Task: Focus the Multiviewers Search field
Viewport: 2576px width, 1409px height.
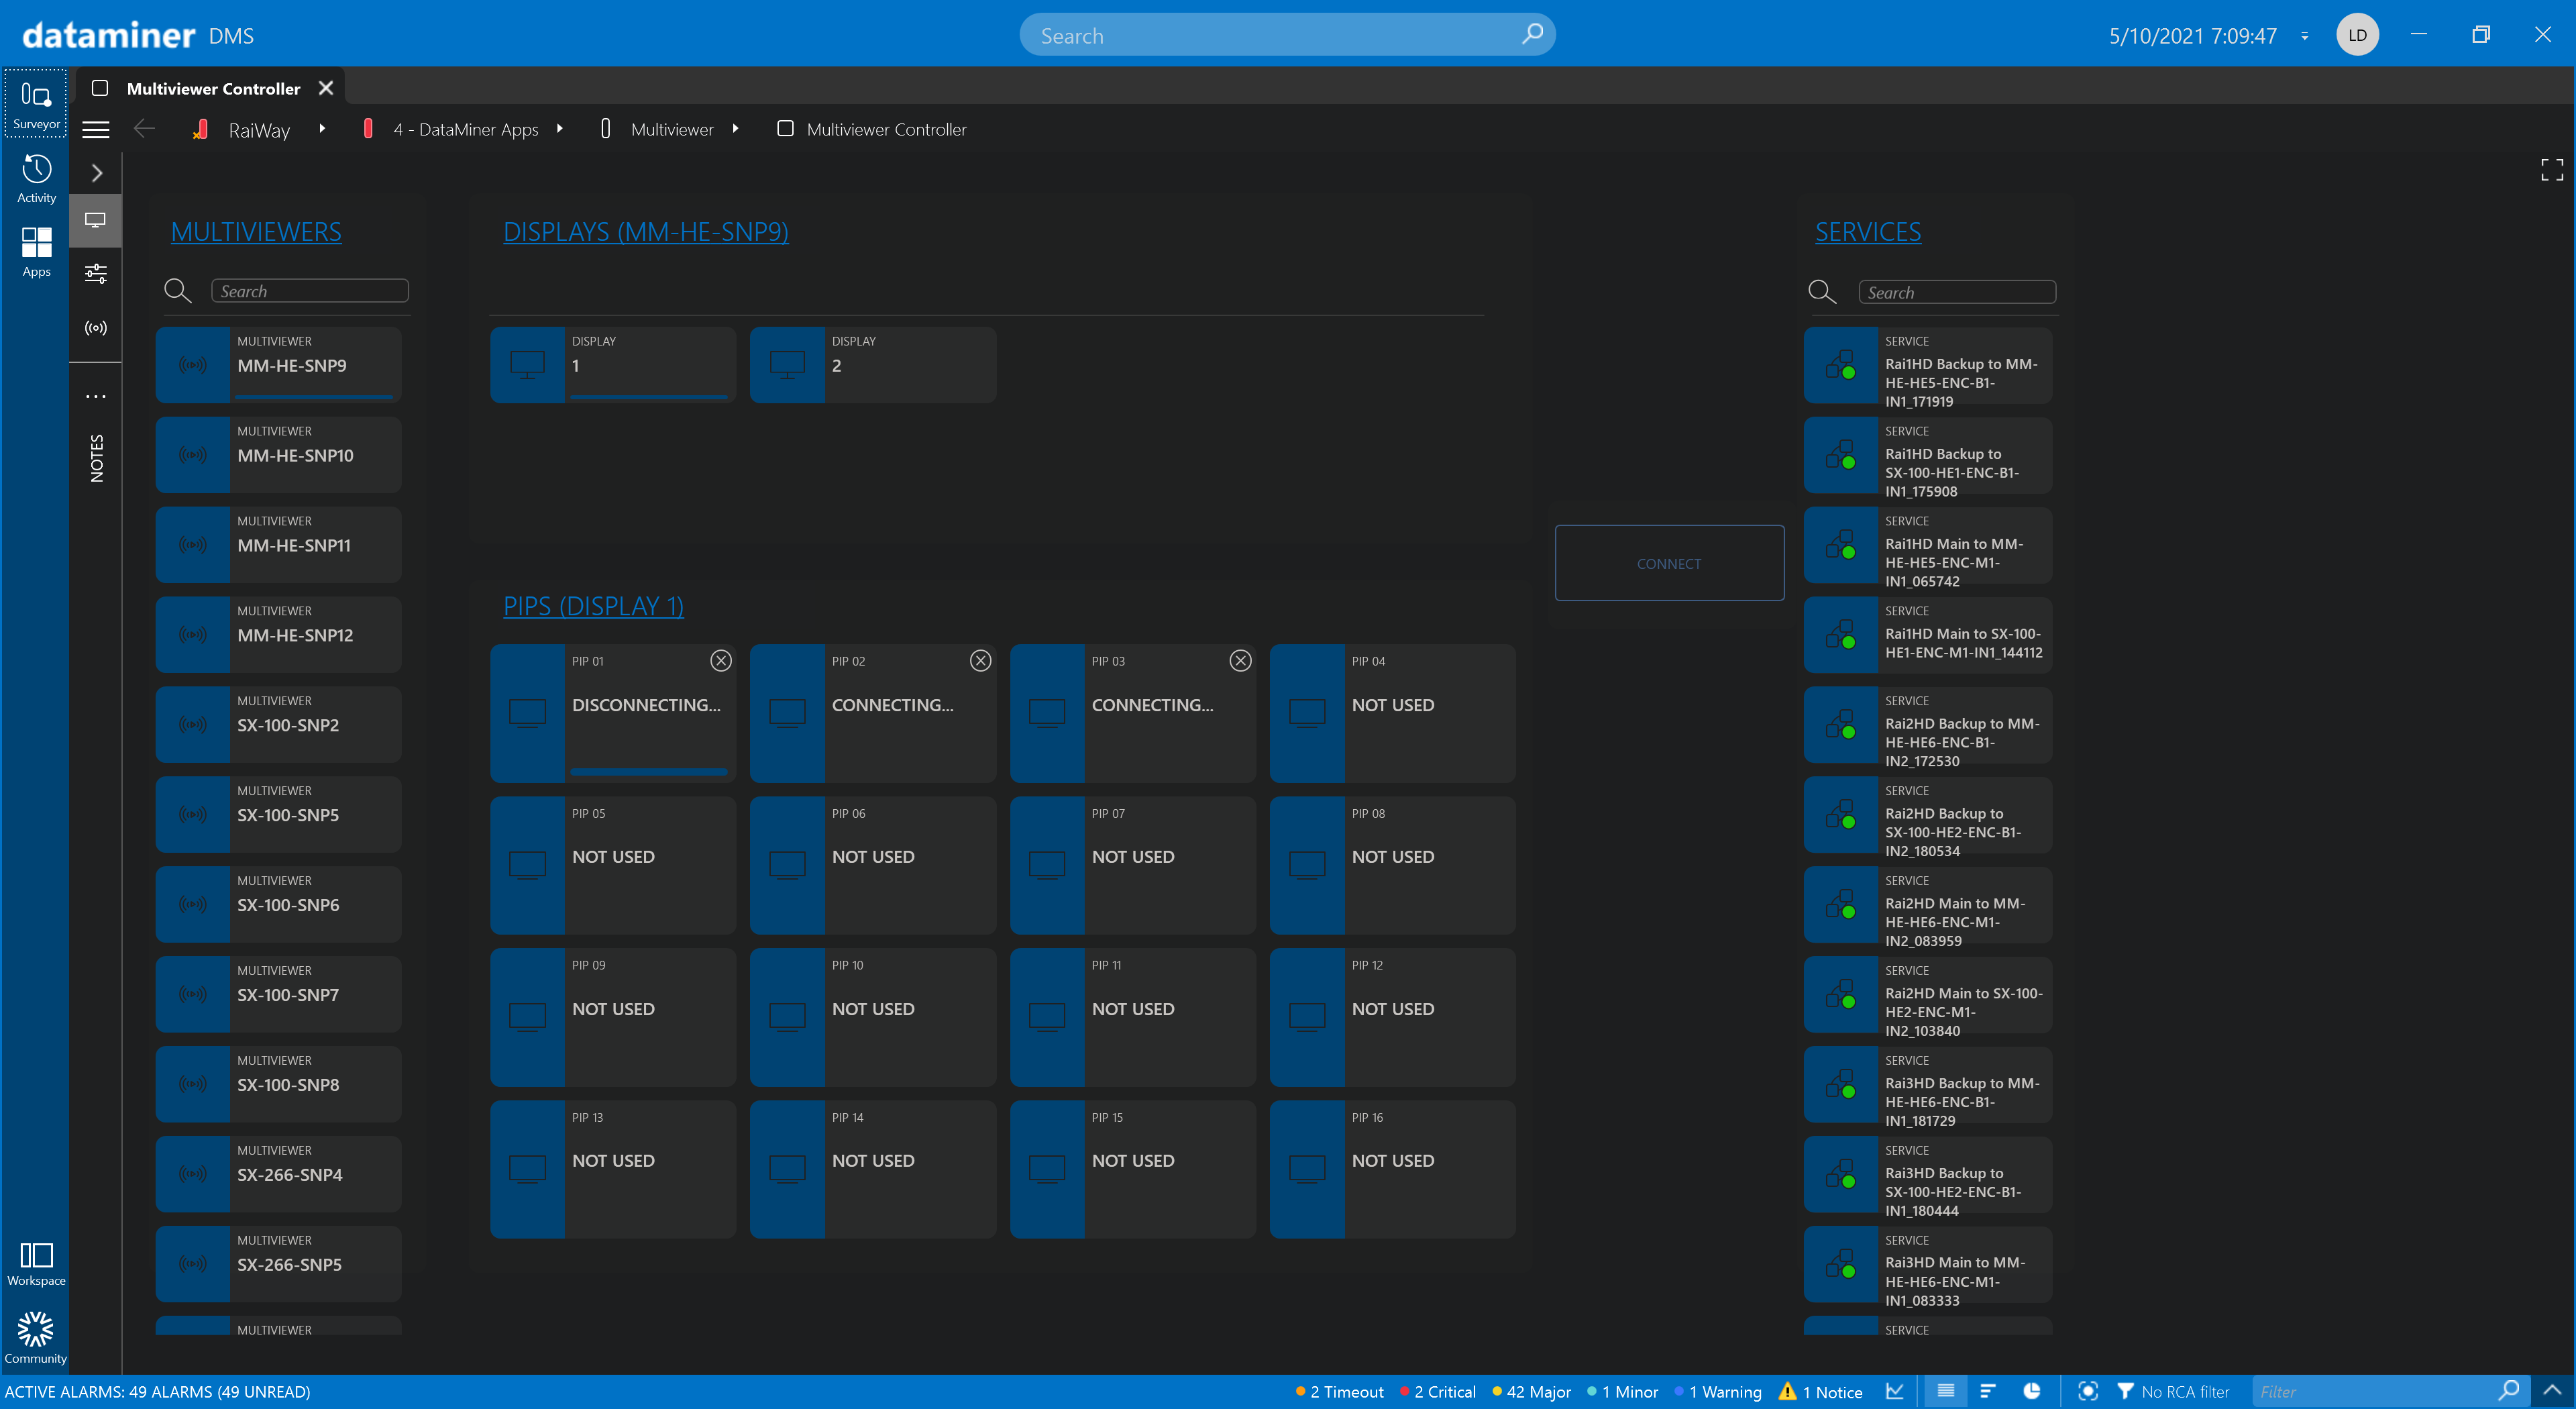Action: (x=310, y=291)
